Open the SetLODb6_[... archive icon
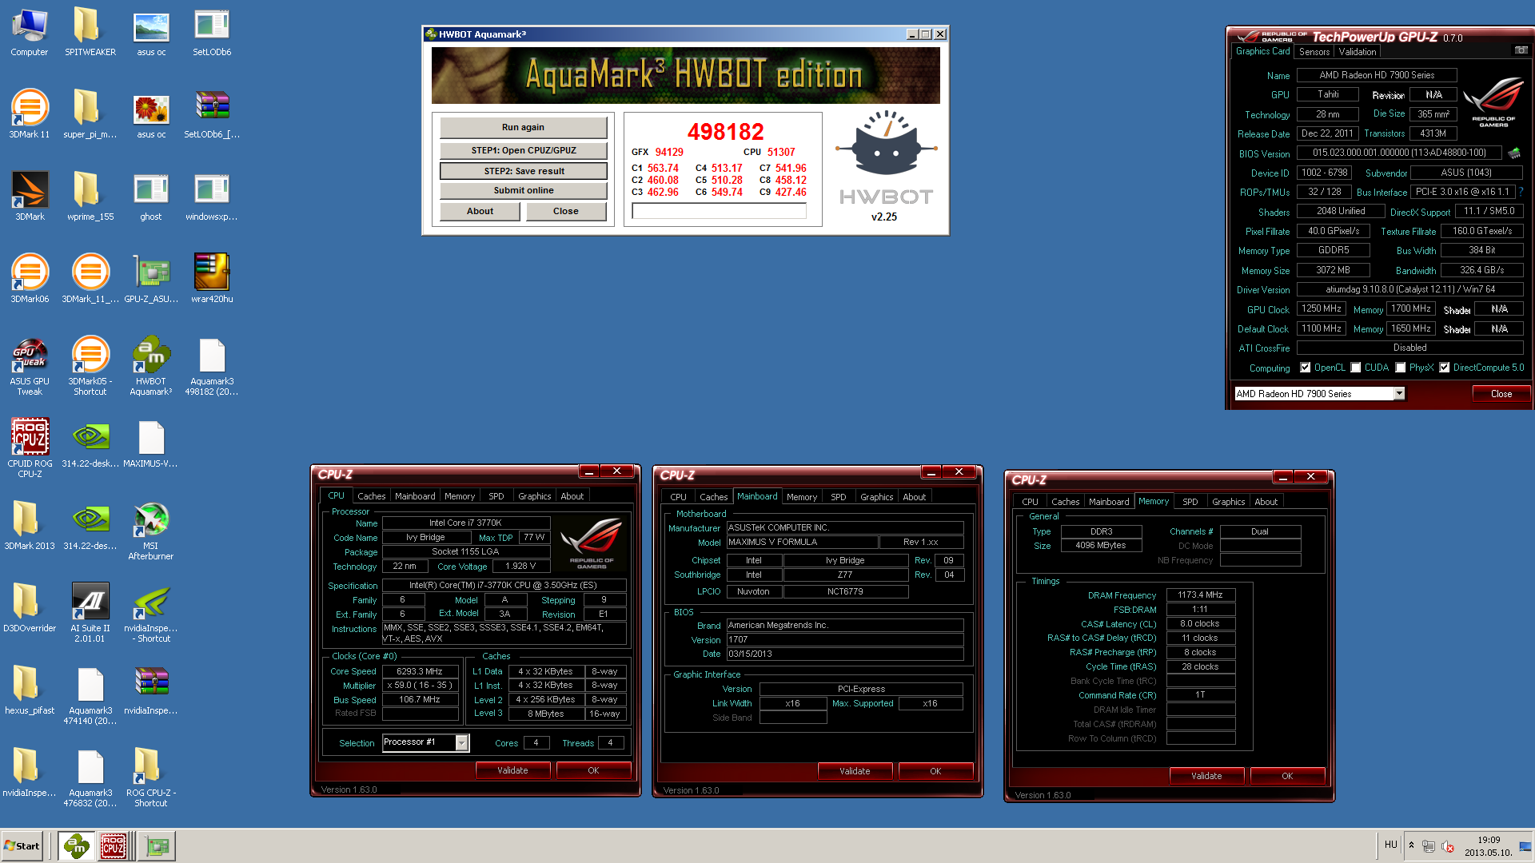This screenshot has height=863, width=1535. point(212,114)
